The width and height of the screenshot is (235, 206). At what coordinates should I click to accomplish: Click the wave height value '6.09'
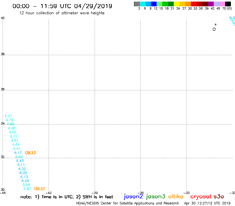pos(23,173)
